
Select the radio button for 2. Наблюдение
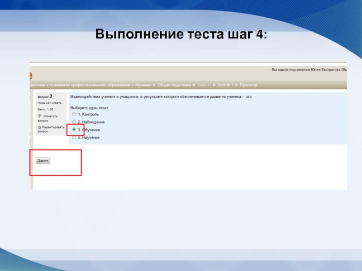pos(74,121)
